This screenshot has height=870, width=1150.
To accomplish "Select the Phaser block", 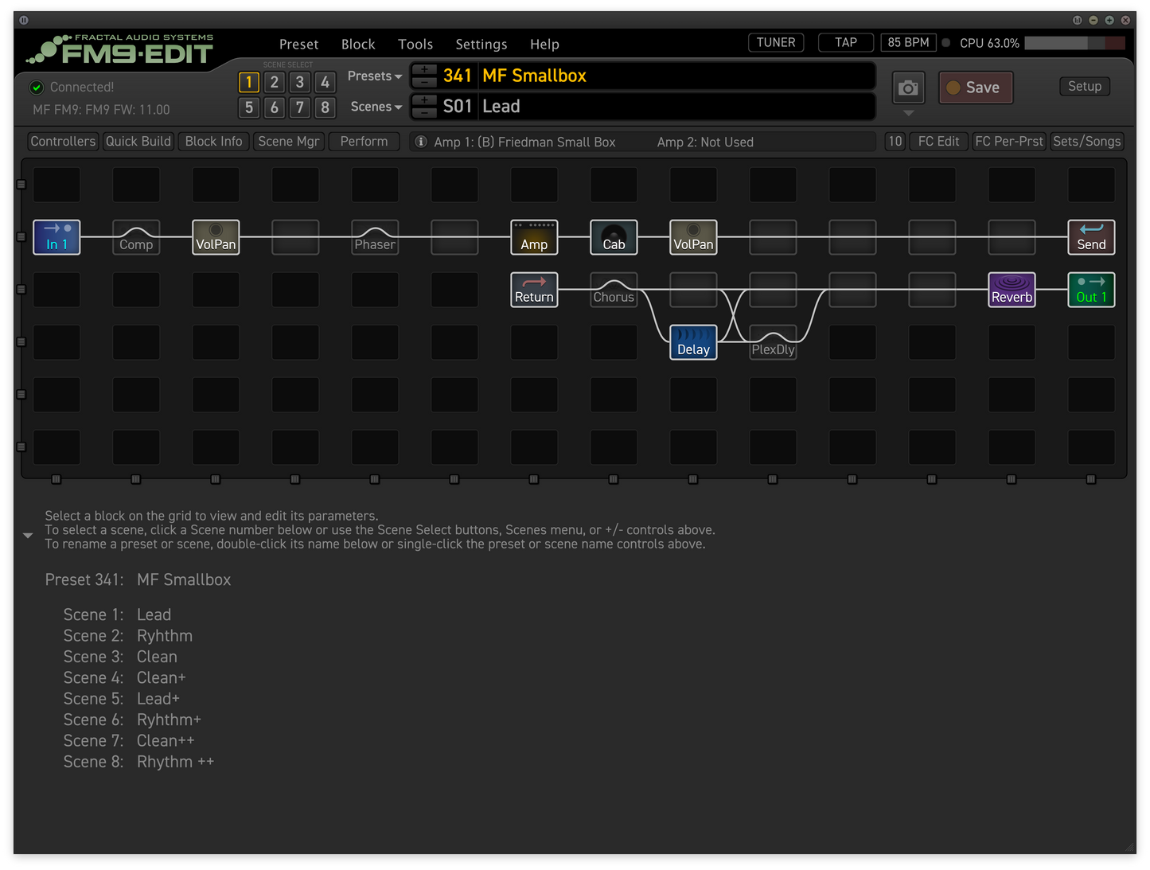I will click(x=375, y=237).
